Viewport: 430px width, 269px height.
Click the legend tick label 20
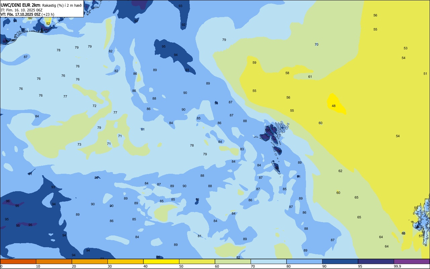(74, 266)
